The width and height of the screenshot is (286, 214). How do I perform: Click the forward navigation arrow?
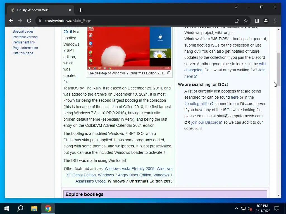(x=20, y=21)
